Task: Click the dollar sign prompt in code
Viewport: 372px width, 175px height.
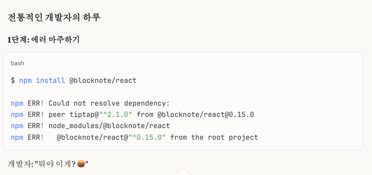Action: point(13,81)
